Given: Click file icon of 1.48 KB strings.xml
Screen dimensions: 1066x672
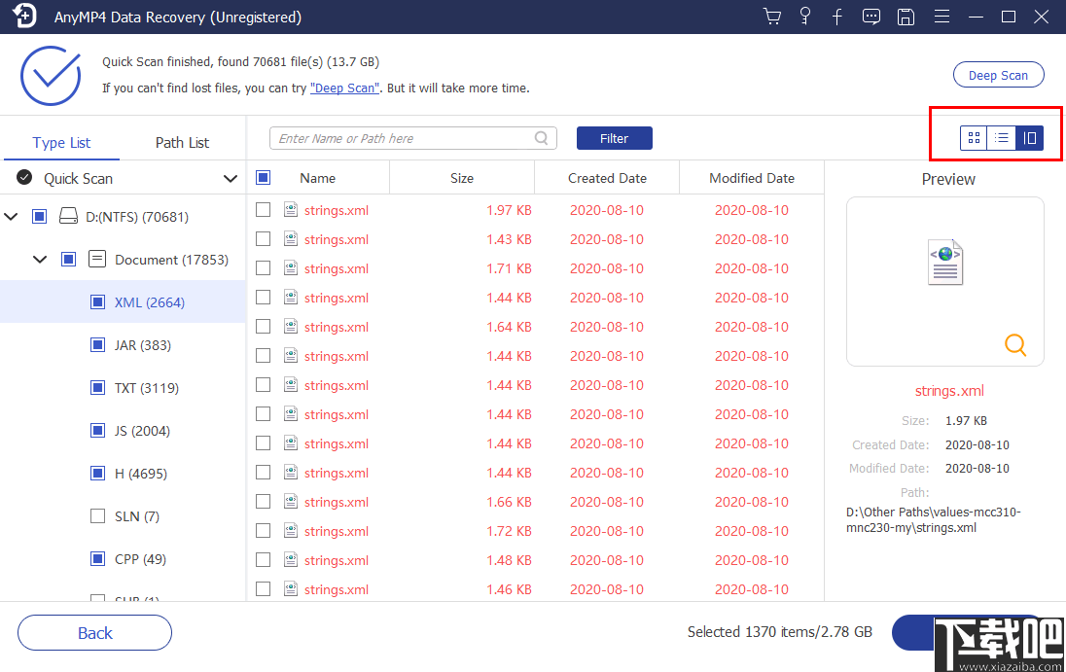Looking at the screenshot, I should tap(290, 560).
